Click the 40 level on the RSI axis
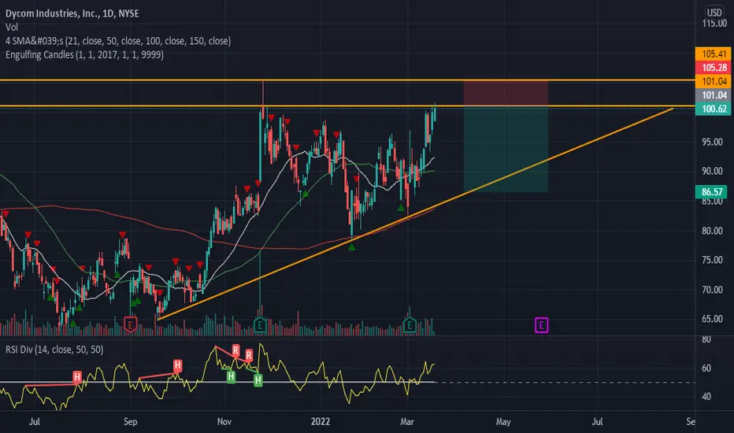 [x=706, y=397]
